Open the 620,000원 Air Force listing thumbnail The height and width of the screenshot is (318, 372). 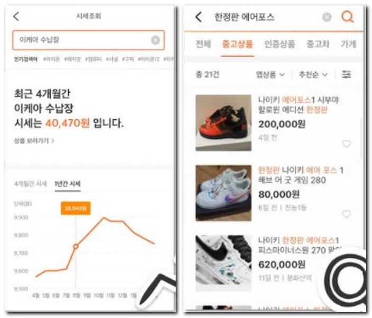tap(223, 263)
